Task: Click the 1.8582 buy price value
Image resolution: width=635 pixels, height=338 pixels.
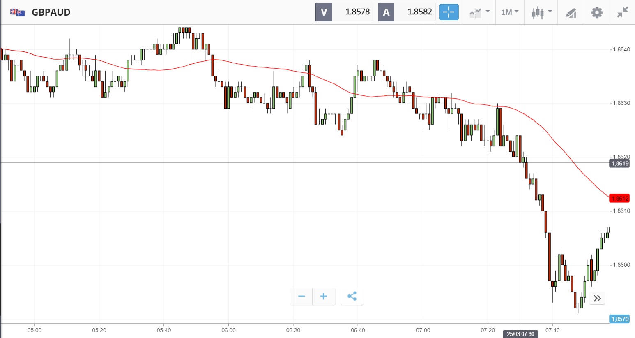Action: [x=419, y=12]
